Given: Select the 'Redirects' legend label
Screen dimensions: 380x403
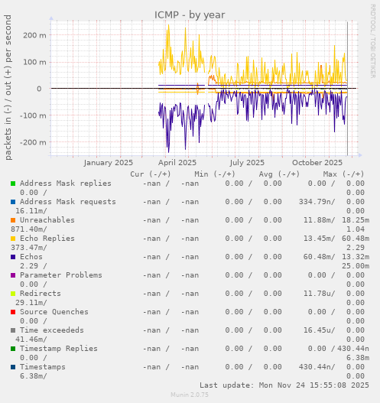Looking at the screenshot, I should (41, 293).
